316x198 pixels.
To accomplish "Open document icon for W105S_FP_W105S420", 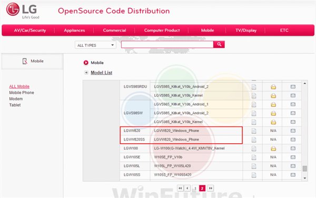I will (254, 175).
